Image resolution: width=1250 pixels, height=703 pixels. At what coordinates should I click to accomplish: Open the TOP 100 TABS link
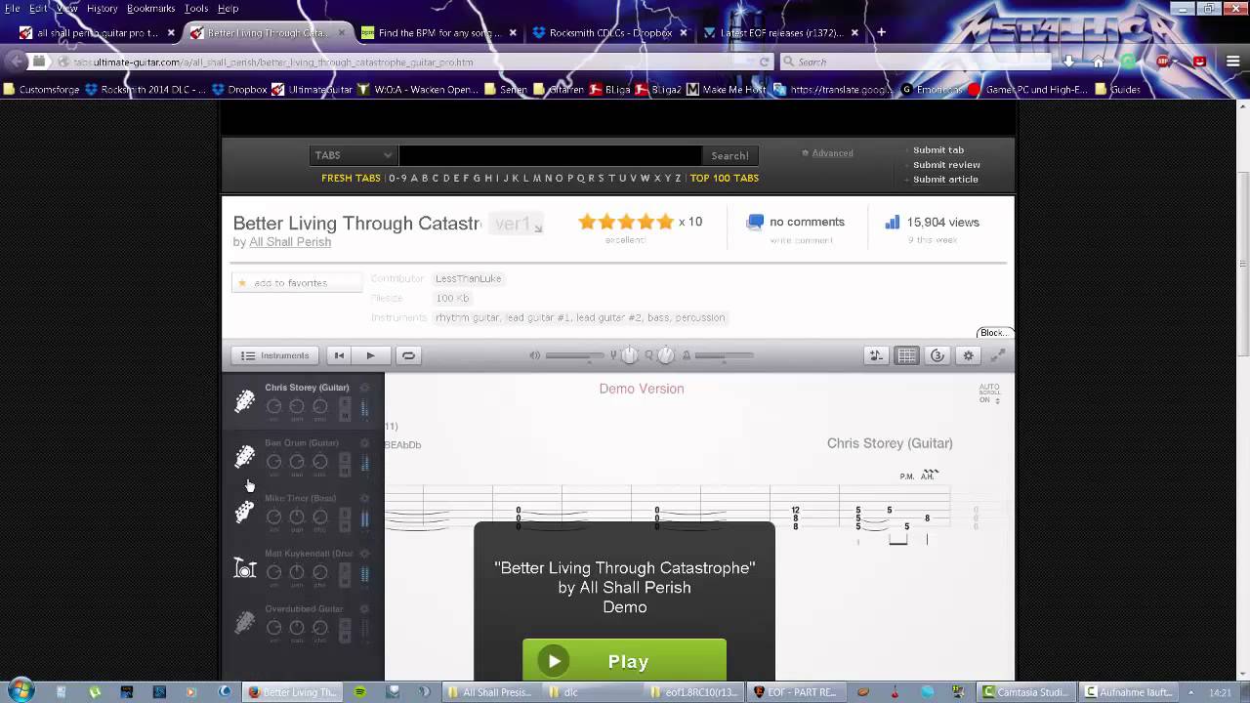[724, 178]
